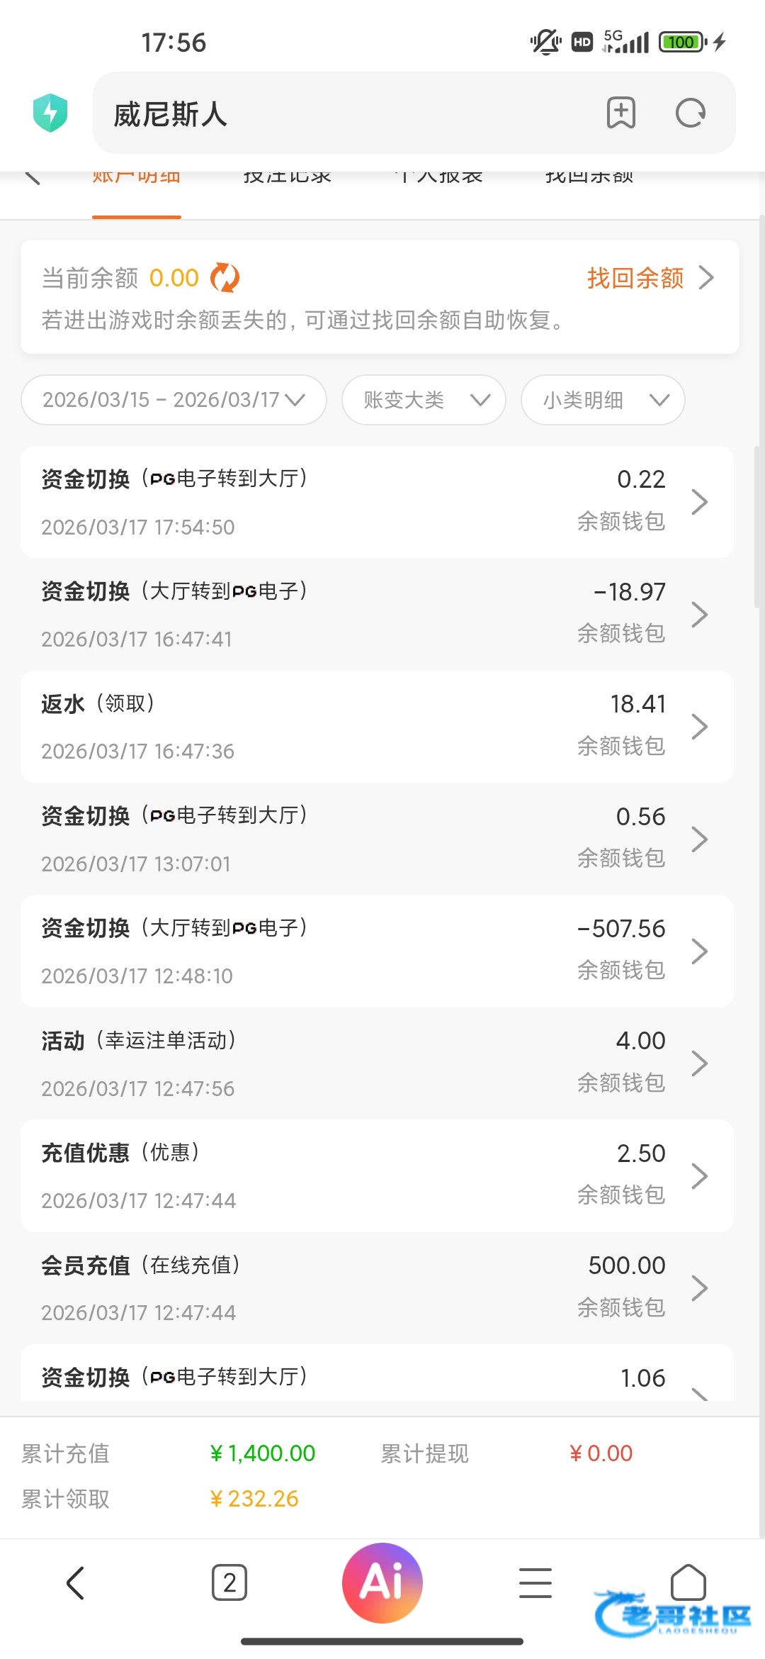Refresh current balance with orange icon
The image size is (765, 1659).
click(x=225, y=278)
